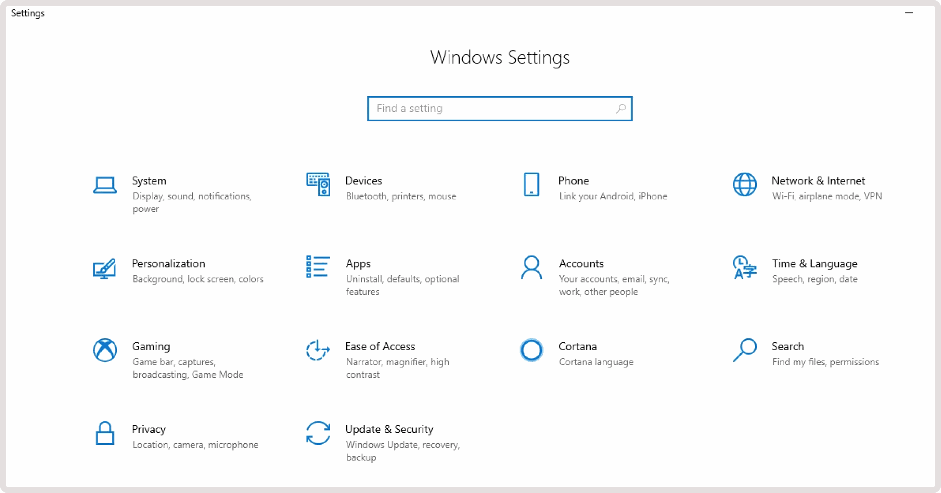This screenshot has width=941, height=493.
Task: Click the Update & Security arrows icon
Action: pos(318,433)
